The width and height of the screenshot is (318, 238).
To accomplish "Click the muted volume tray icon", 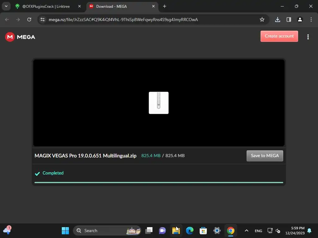I will point(278,231).
